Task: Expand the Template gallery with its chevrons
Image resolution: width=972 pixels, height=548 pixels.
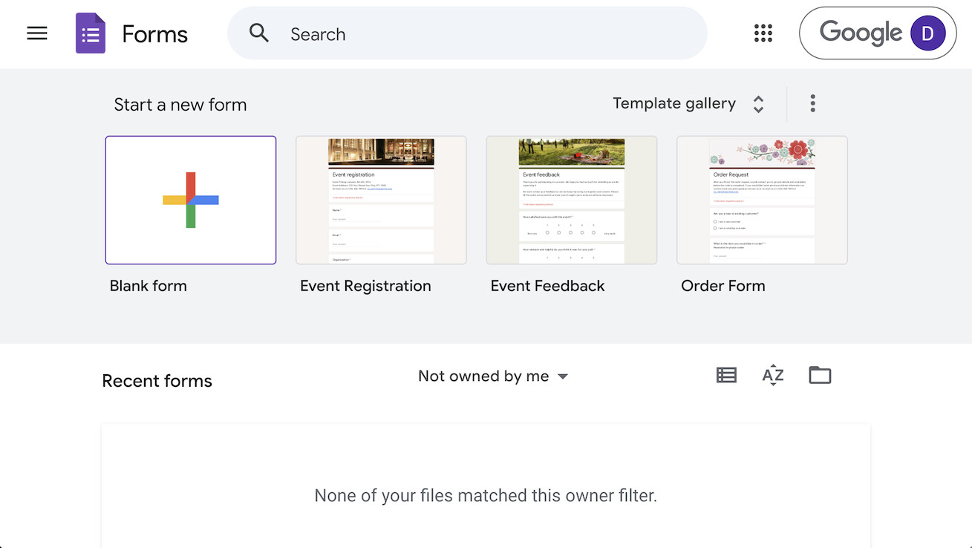Action: click(758, 104)
